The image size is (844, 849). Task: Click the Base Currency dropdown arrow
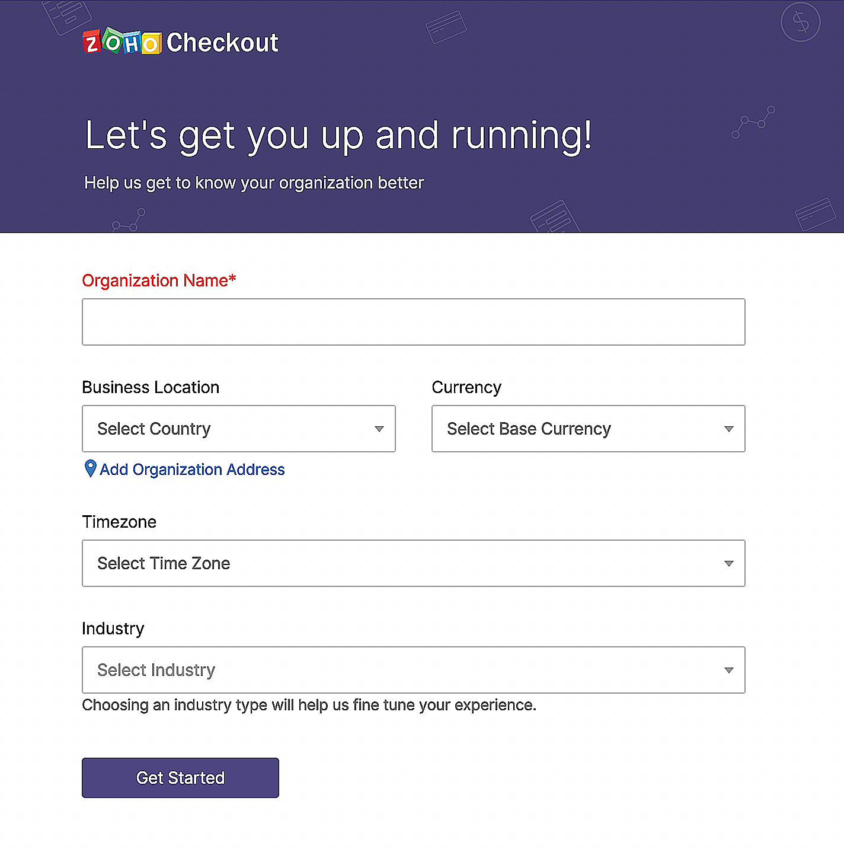click(x=728, y=429)
